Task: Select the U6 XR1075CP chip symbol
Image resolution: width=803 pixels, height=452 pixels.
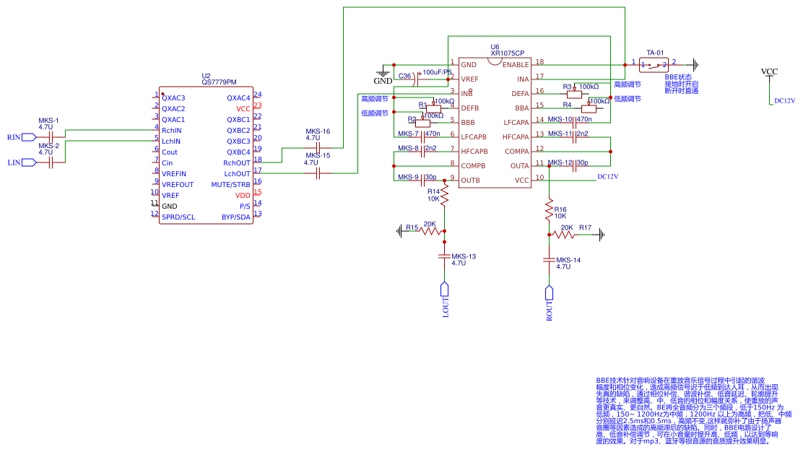Action: click(x=495, y=123)
